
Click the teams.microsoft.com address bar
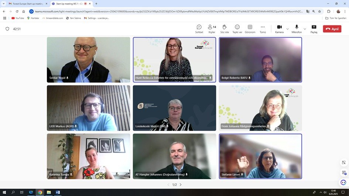[168, 11]
